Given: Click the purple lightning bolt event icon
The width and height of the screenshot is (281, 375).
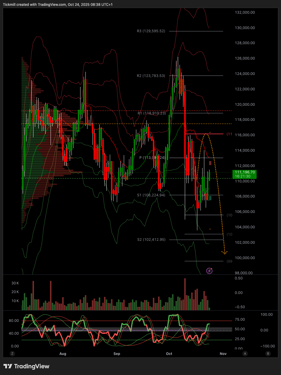Looking at the screenshot, I should click(209, 271).
